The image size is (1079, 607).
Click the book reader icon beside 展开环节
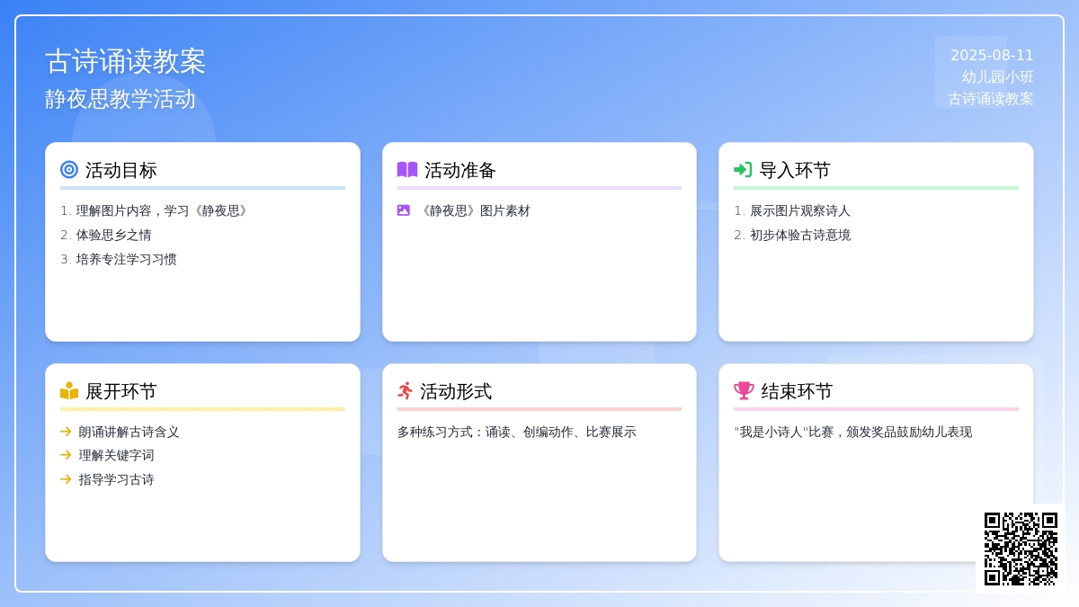point(69,390)
